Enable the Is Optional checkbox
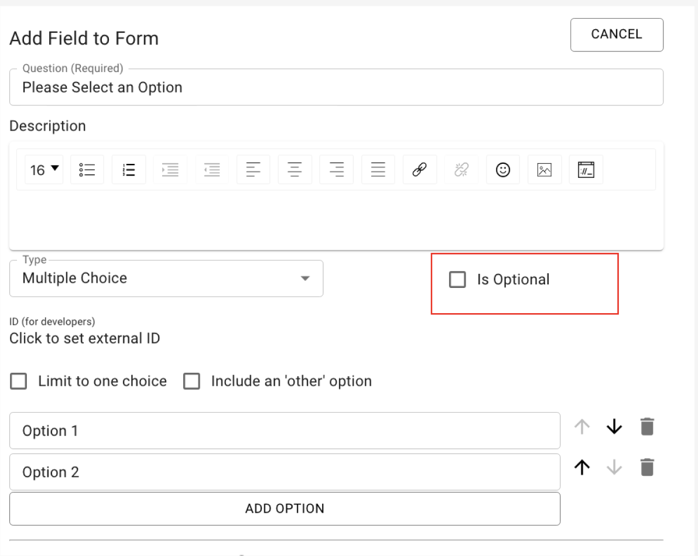698x556 pixels. pyautogui.click(x=457, y=280)
